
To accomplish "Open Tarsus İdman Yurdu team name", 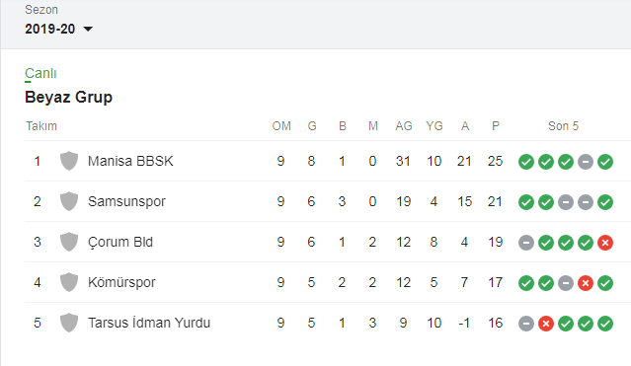I will point(149,323).
